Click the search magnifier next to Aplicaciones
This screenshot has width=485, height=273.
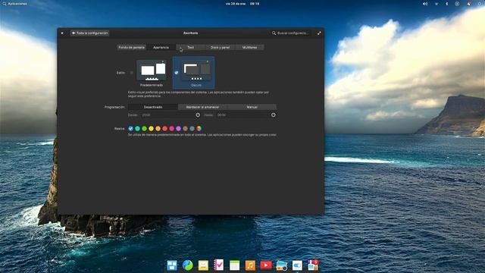pyautogui.click(x=4, y=4)
